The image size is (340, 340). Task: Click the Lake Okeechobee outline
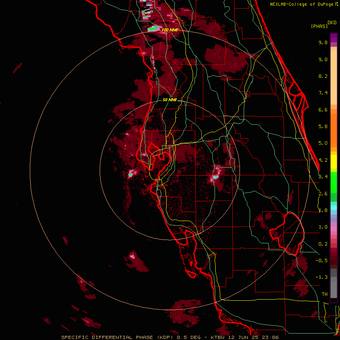click(287, 233)
